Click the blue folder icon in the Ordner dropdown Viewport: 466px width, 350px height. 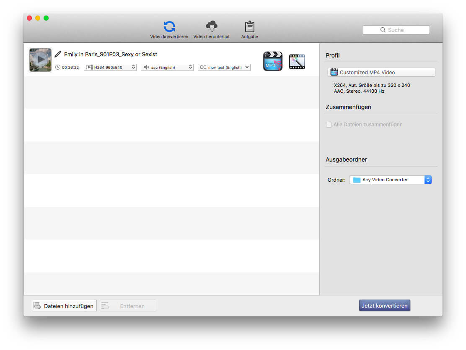[356, 180]
